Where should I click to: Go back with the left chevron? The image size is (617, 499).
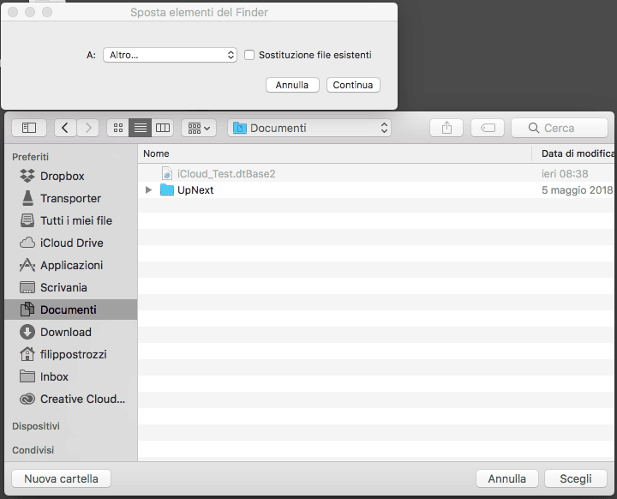(x=65, y=128)
